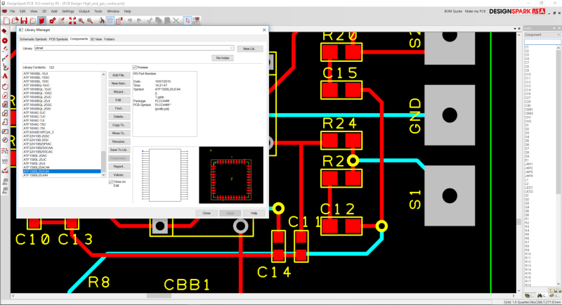Click the Zoom All red arrows icon
Image resolution: width=562 pixels, height=305 pixels.
pyautogui.click(x=72, y=21)
